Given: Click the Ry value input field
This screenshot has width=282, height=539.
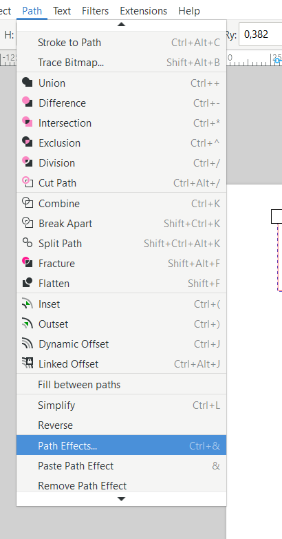Looking at the screenshot, I should 261,34.
